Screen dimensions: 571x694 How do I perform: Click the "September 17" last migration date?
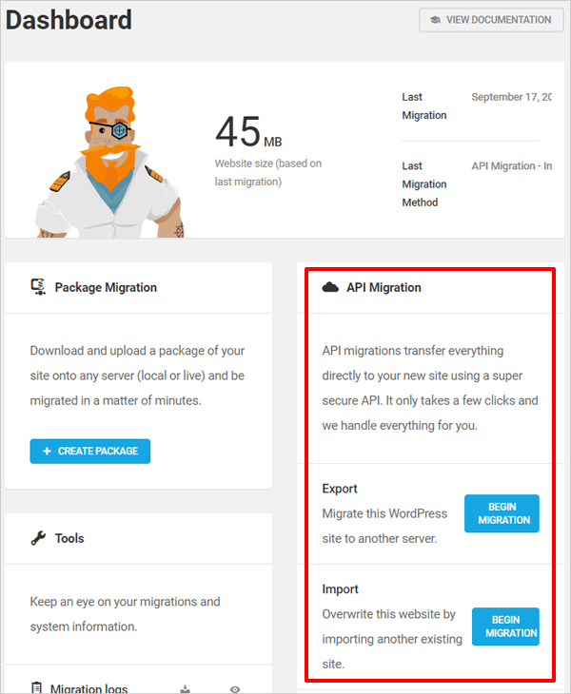click(511, 97)
